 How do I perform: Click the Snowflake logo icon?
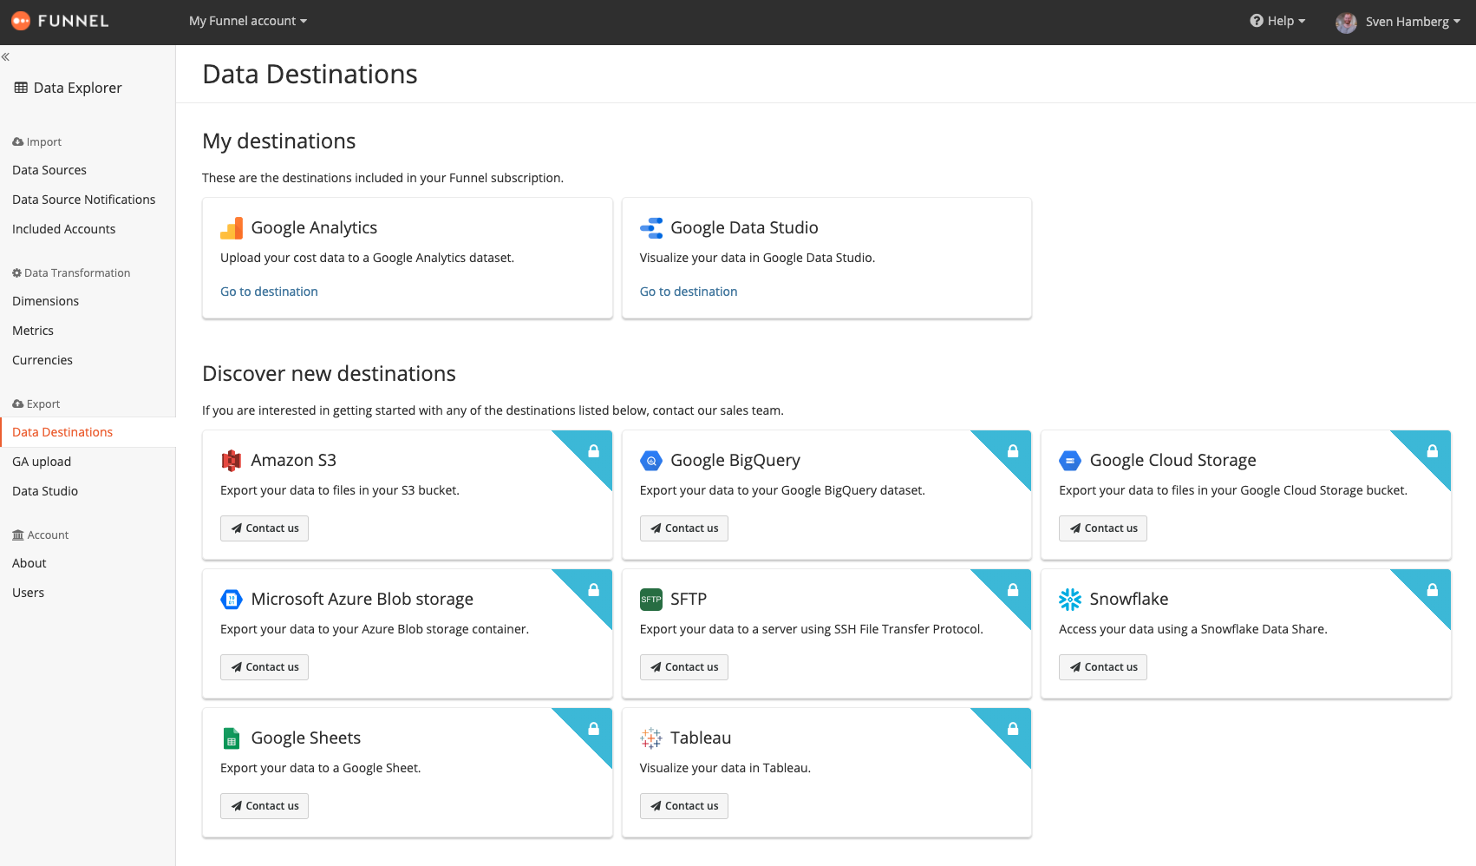[x=1070, y=600]
